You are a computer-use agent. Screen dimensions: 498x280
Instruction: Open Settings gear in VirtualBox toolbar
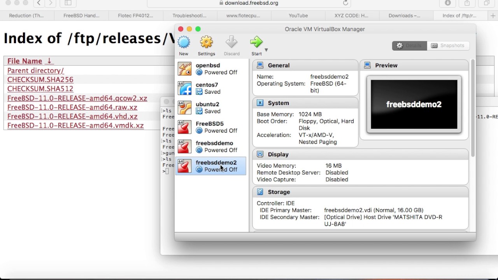point(206,42)
